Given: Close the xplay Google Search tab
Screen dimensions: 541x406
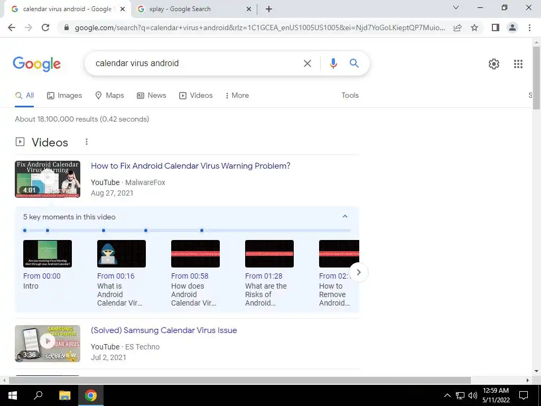Looking at the screenshot, I should 249,9.
